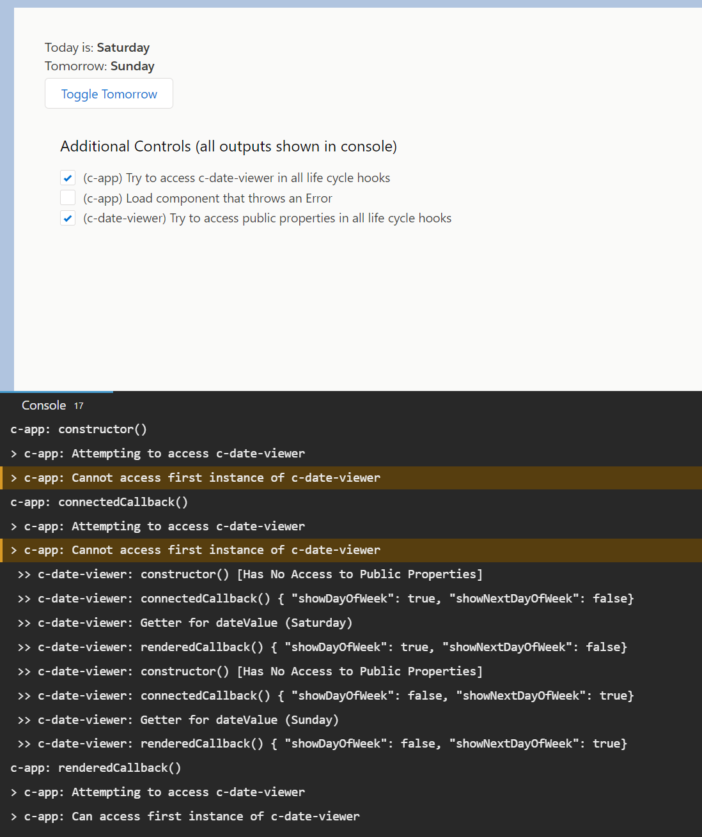Select the Console tab
The width and height of the screenshot is (702, 837).
click(x=43, y=404)
